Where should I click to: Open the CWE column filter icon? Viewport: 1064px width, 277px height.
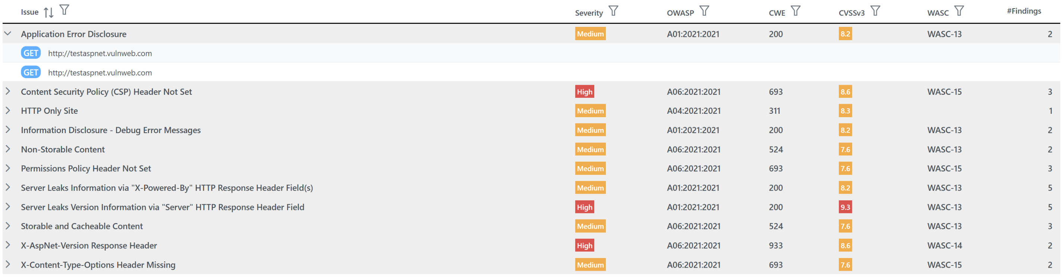(x=796, y=11)
